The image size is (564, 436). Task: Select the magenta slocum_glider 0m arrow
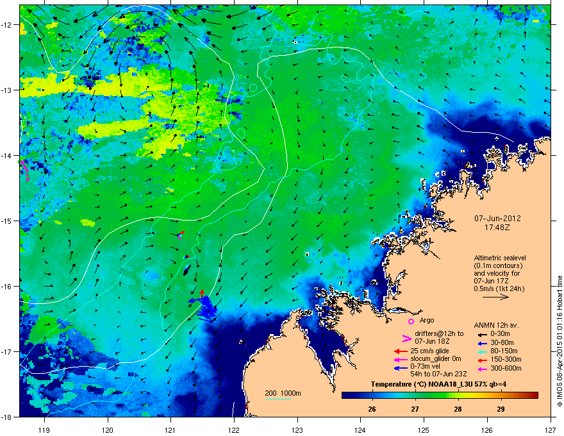pos(401,359)
